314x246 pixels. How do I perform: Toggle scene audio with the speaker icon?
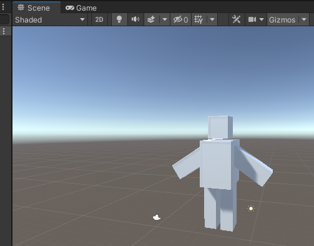pyautogui.click(x=135, y=19)
